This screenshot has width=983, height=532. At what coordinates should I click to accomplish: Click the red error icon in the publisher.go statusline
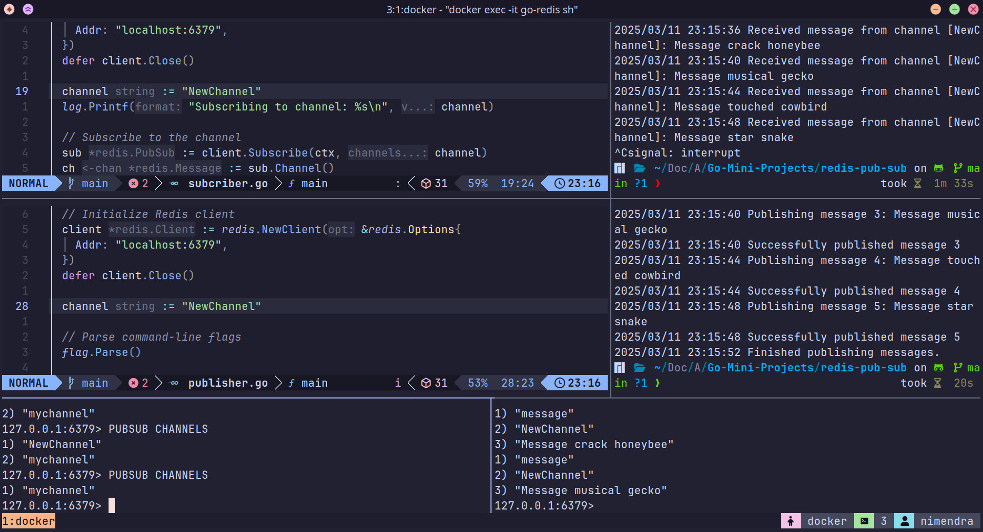point(134,383)
